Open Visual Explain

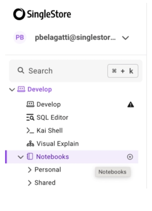click(58, 143)
